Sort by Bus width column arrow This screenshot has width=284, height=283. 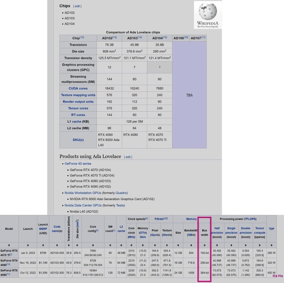tap(204, 244)
